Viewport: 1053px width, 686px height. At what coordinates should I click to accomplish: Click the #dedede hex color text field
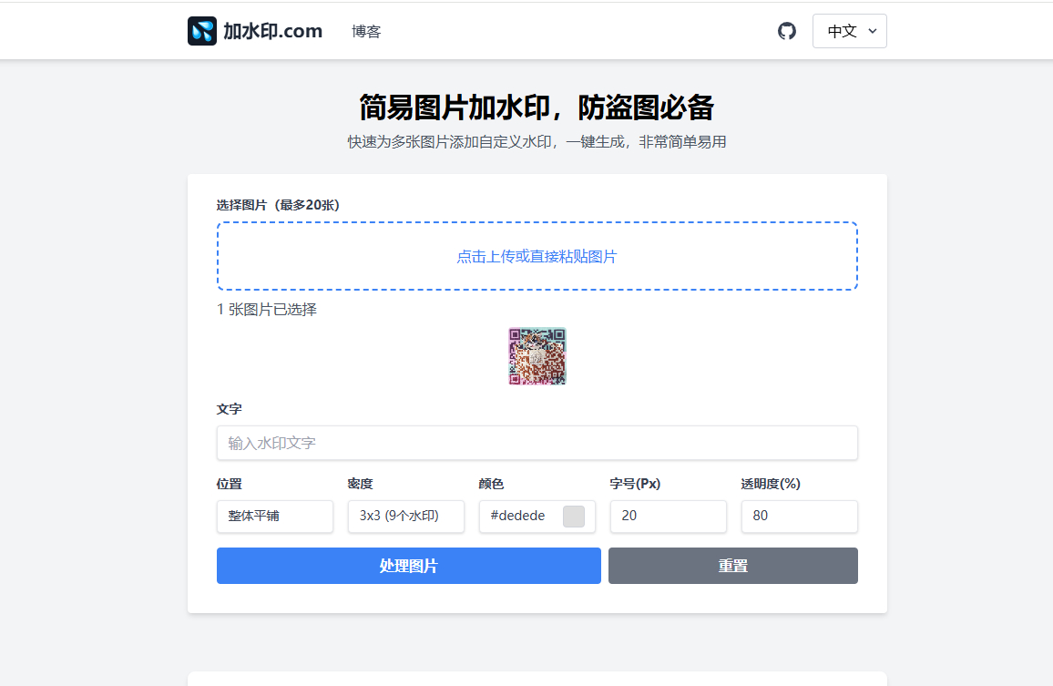tap(519, 516)
